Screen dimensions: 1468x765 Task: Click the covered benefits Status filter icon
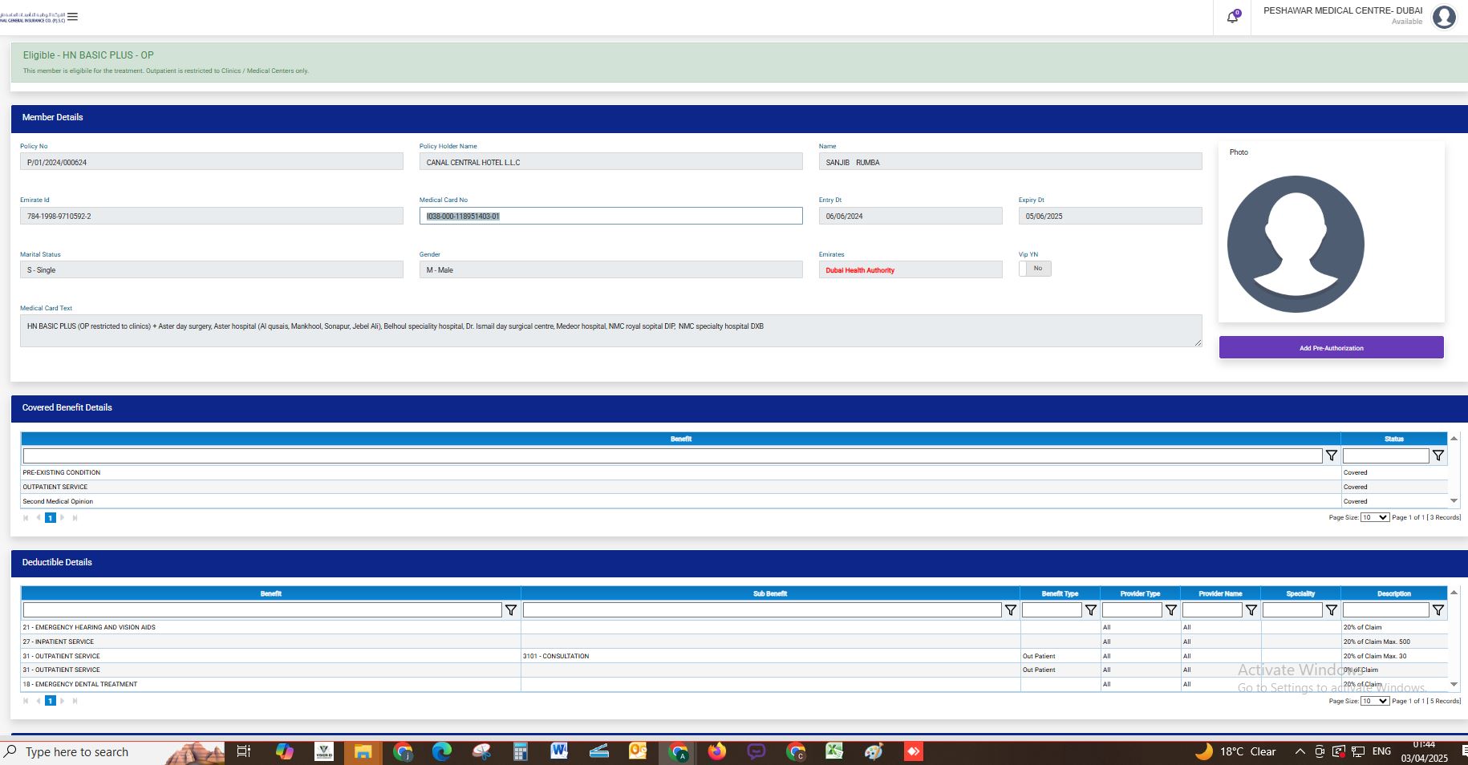click(x=1438, y=455)
